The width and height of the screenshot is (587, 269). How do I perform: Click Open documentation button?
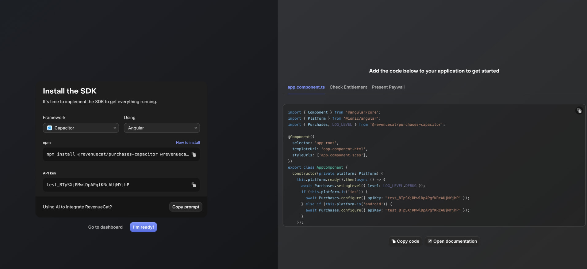[452, 241]
